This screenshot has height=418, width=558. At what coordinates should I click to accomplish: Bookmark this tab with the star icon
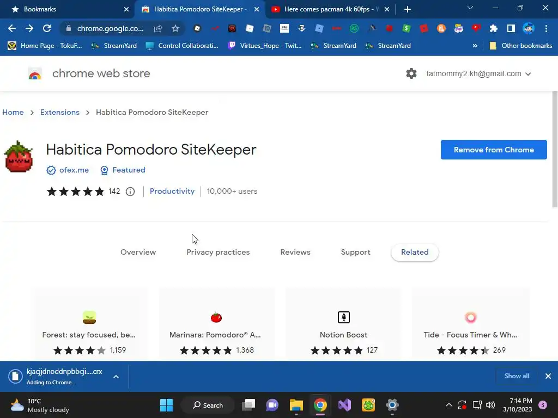coord(175,28)
